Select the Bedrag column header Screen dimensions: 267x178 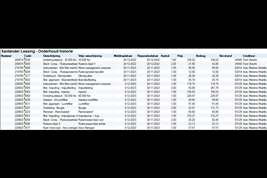coord(201,56)
